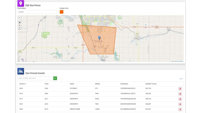The width and height of the screenshot is (201, 113).
Task: Sort by YEAR column header
Action: [47, 84]
